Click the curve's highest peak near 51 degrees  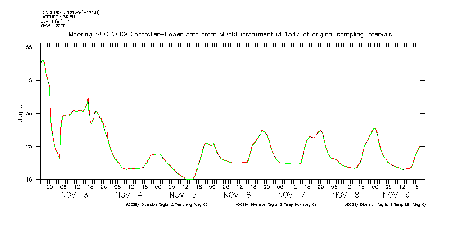tap(42, 60)
